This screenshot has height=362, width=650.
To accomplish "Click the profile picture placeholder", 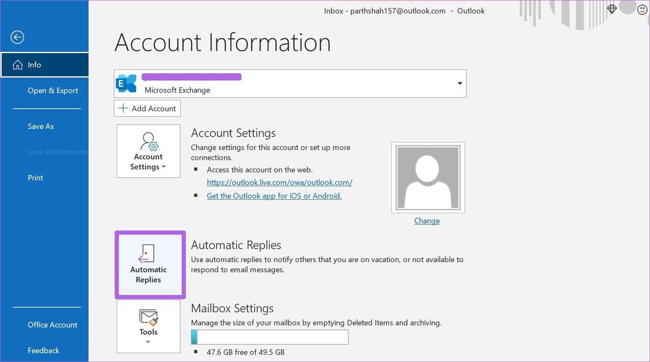I will click(428, 177).
